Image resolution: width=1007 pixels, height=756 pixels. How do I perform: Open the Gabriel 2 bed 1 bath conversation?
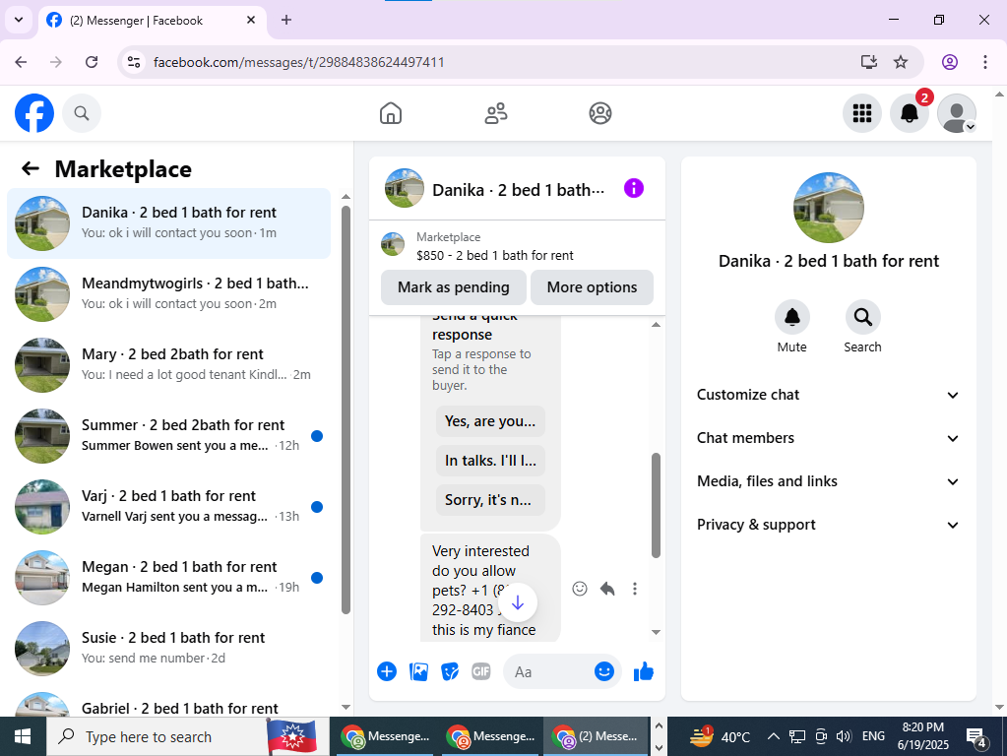click(169, 703)
